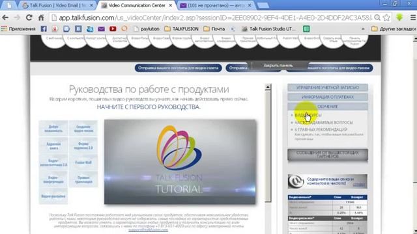This screenshot has width=417, height=234.
Task: Click the green download arrow extension icon
Action: point(399,18)
